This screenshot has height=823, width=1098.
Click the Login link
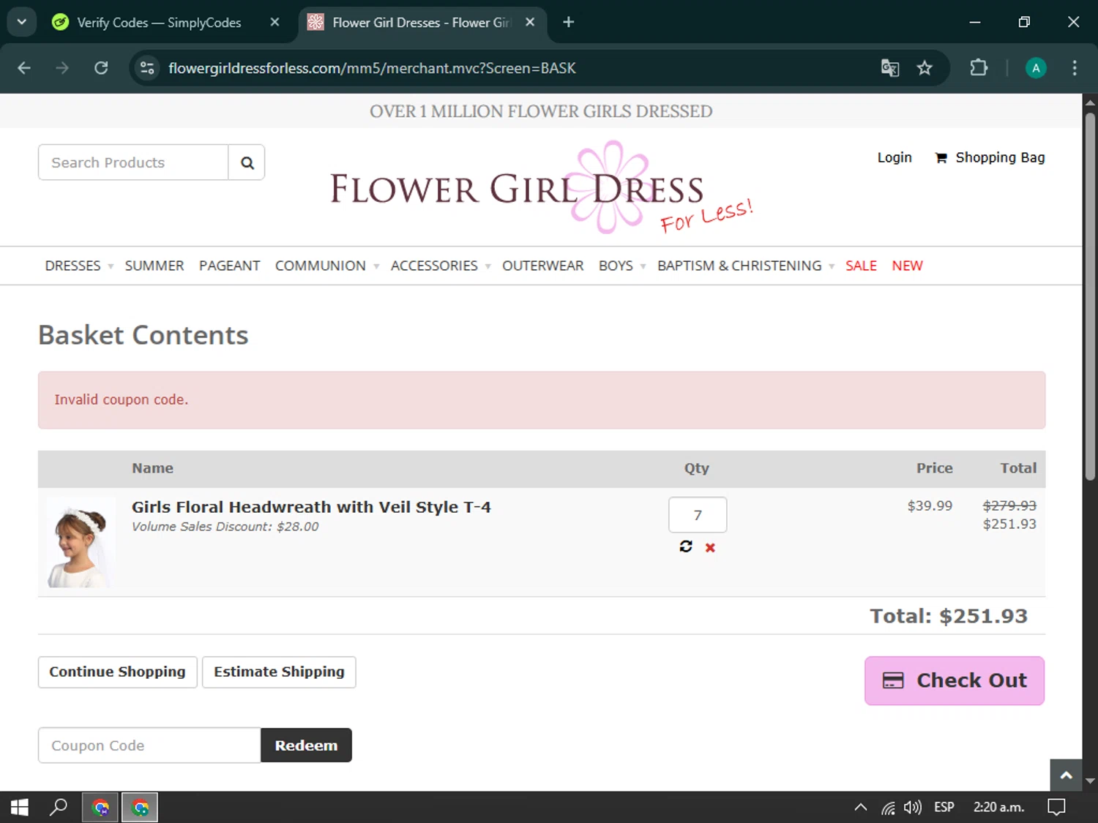coord(895,157)
